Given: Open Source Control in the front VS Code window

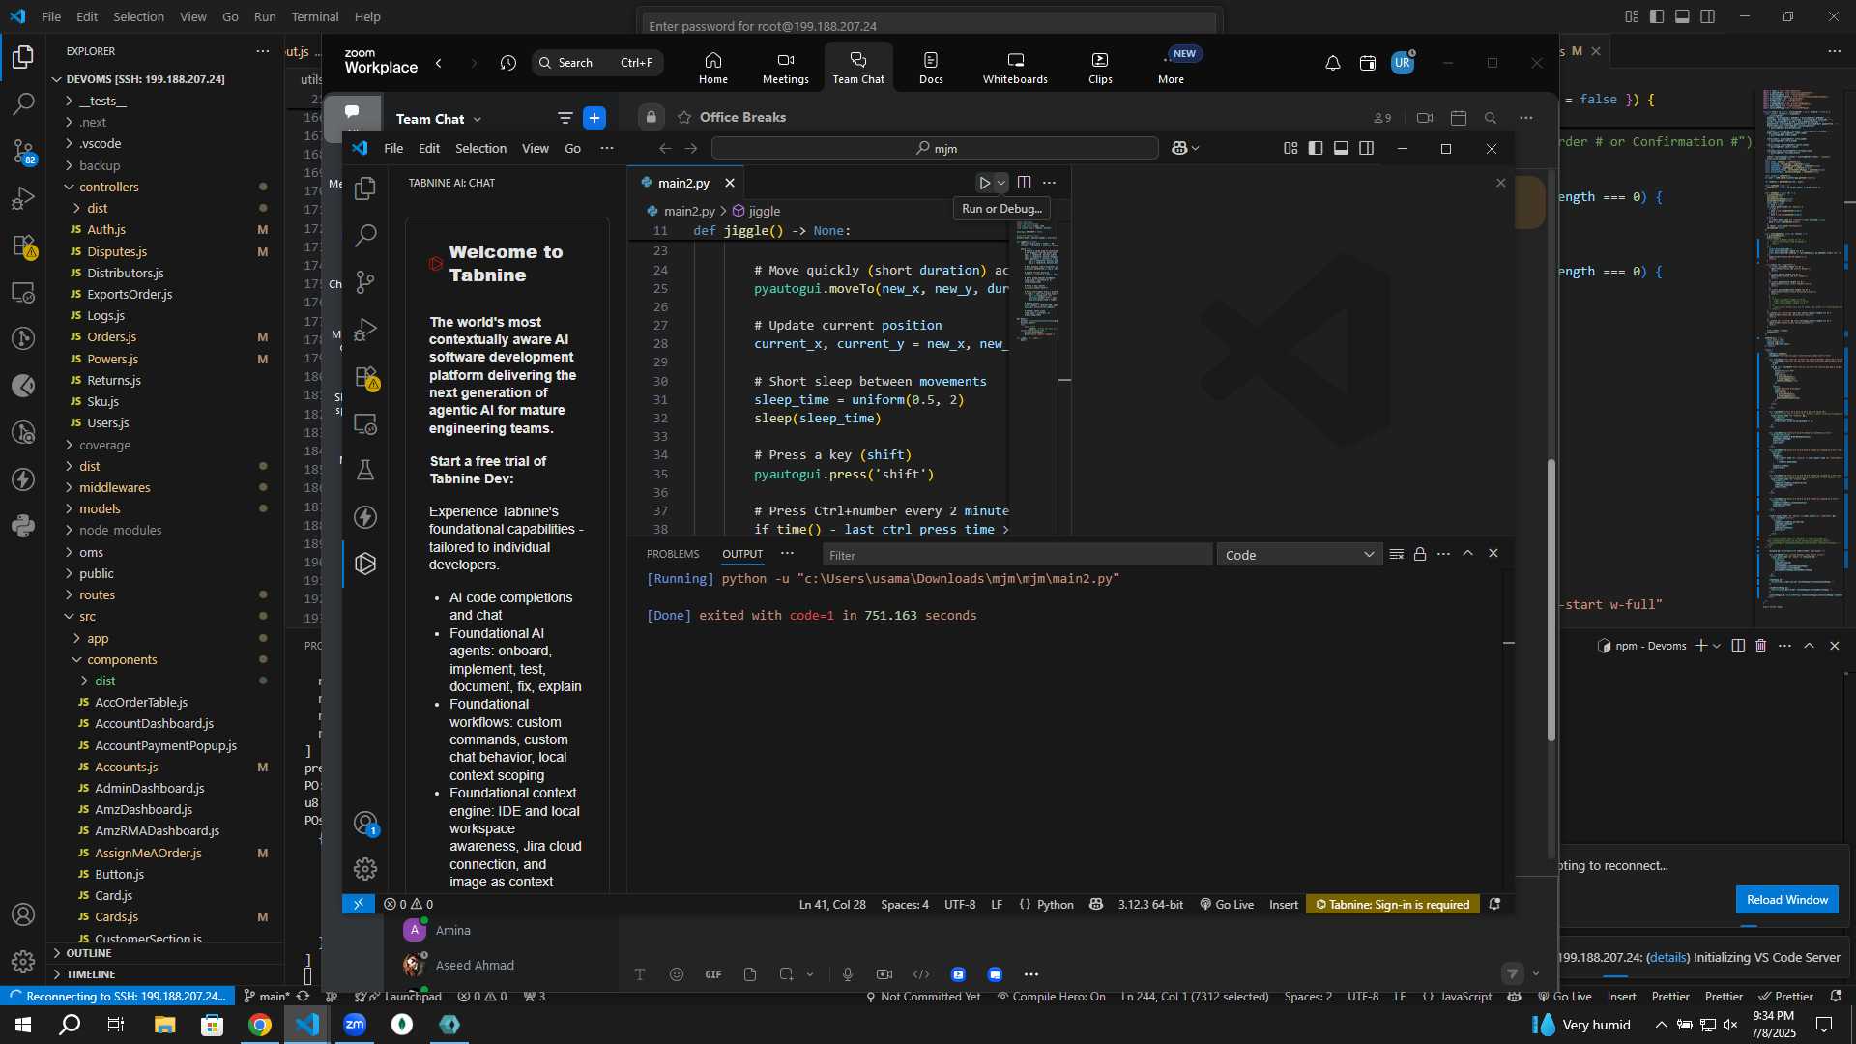Looking at the screenshot, I should click(x=365, y=282).
